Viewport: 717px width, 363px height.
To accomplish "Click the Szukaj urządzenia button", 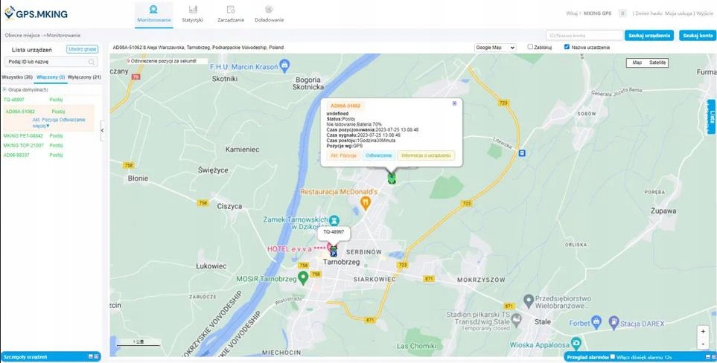I will point(649,35).
